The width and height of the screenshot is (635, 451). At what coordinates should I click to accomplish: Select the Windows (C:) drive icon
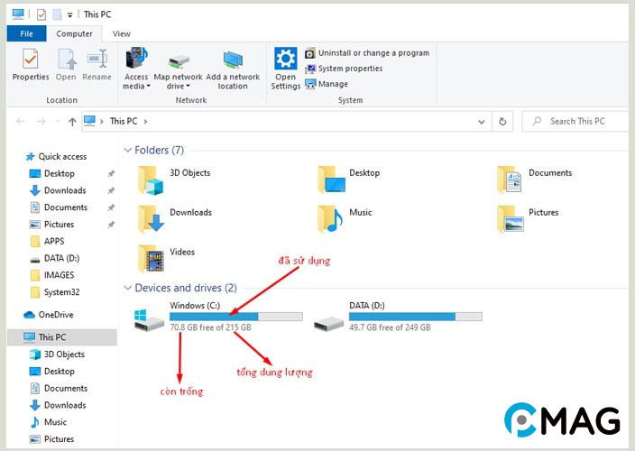click(149, 320)
